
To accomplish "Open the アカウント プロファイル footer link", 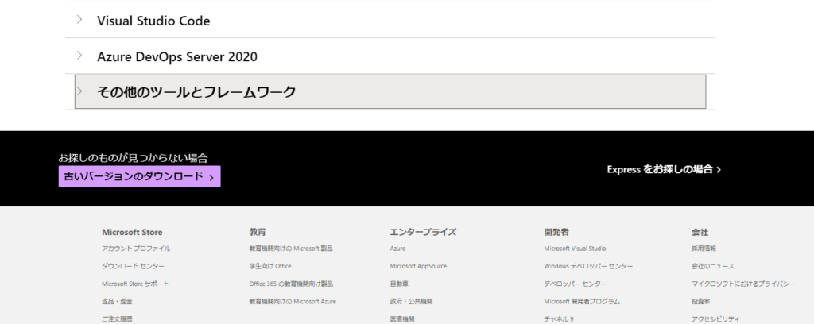I will (x=136, y=249).
